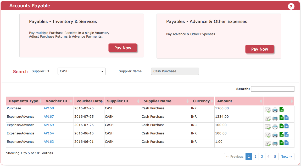Open the blue document icon for AP164
Screen dimensions: 301x166
click(x=287, y=134)
